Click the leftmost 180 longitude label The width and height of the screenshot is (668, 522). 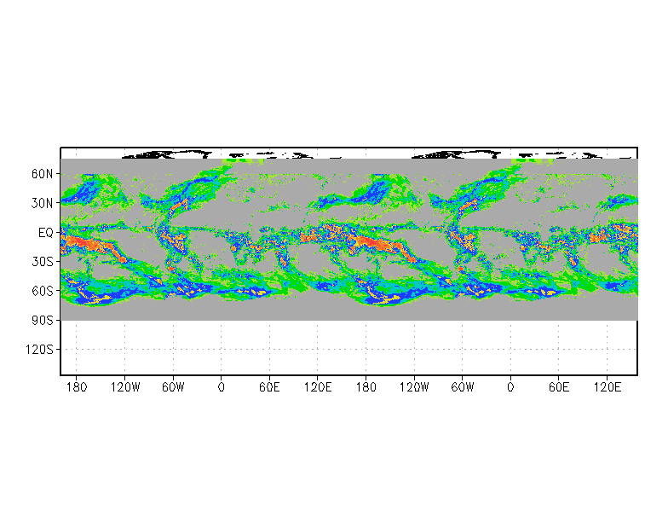(77, 387)
